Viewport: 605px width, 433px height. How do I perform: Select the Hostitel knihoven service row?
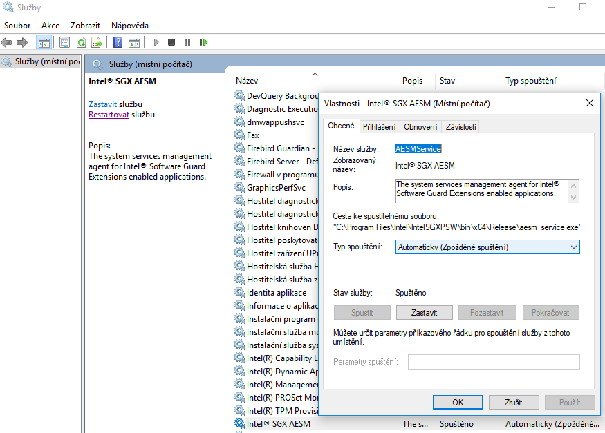277,227
